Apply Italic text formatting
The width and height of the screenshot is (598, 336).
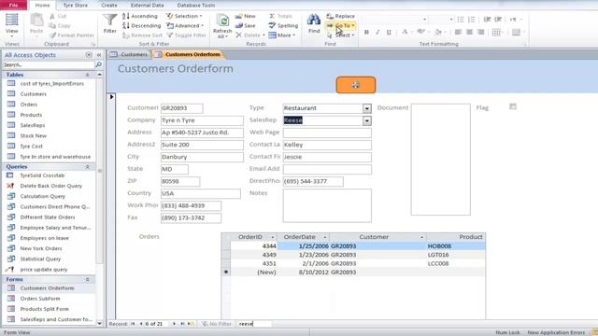[377, 32]
